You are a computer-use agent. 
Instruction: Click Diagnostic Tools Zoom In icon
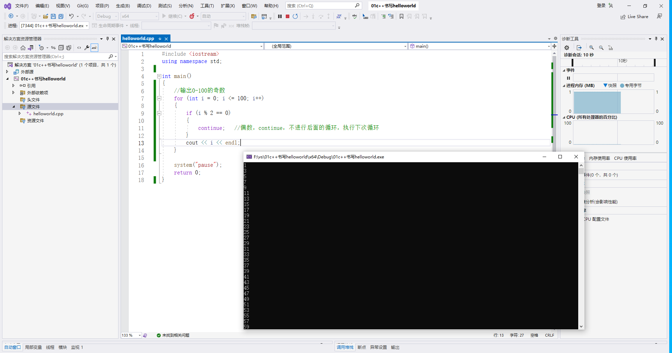[591, 48]
